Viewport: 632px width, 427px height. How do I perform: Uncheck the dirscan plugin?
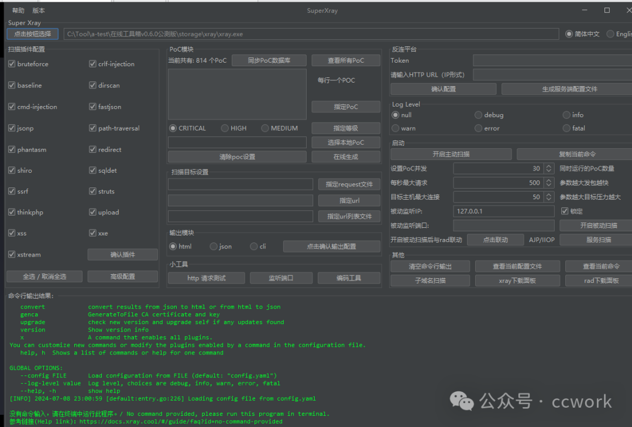click(x=92, y=85)
